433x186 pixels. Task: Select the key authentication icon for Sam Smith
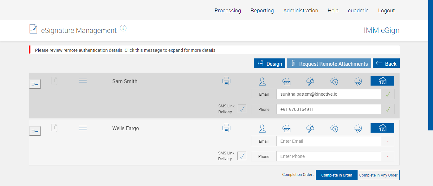click(310, 81)
